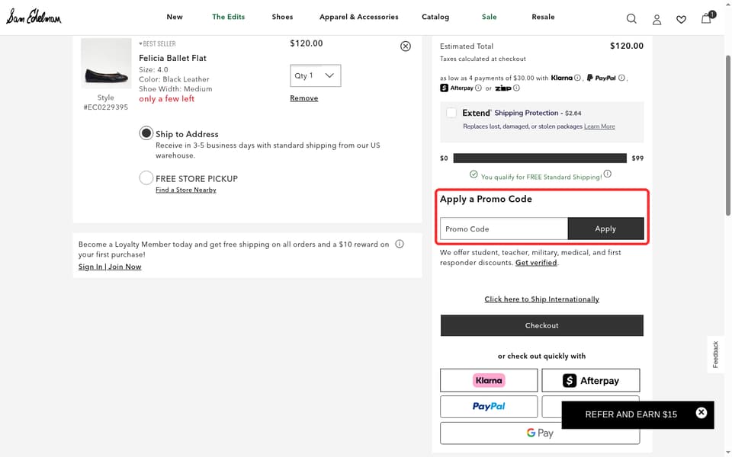This screenshot has height=457, width=732.
Task: Check out with PayPal button
Action: click(489, 407)
